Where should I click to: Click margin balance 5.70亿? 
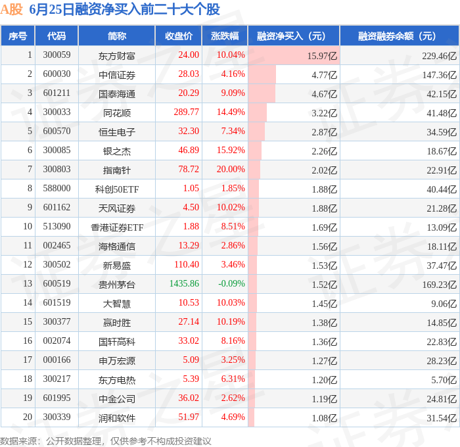pyautogui.click(x=444, y=380)
